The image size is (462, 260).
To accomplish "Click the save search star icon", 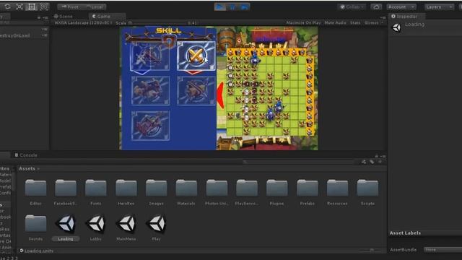I will [380, 162].
